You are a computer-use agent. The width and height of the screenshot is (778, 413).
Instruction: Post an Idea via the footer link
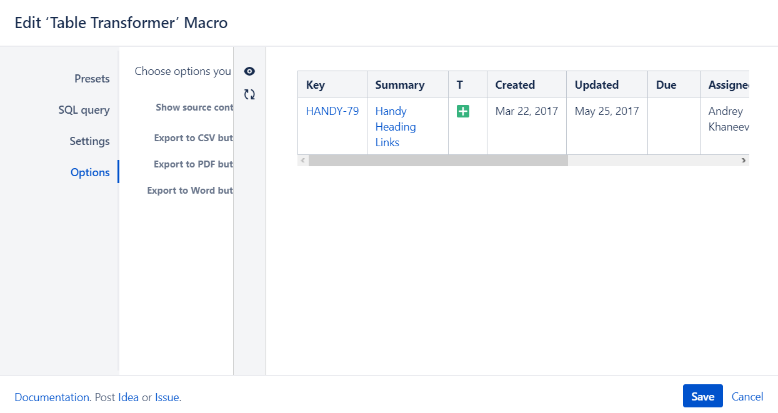click(127, 397)
